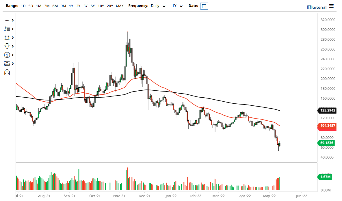Expand the arrow tool options chevron
342x201 pixels.
[12, 46]
